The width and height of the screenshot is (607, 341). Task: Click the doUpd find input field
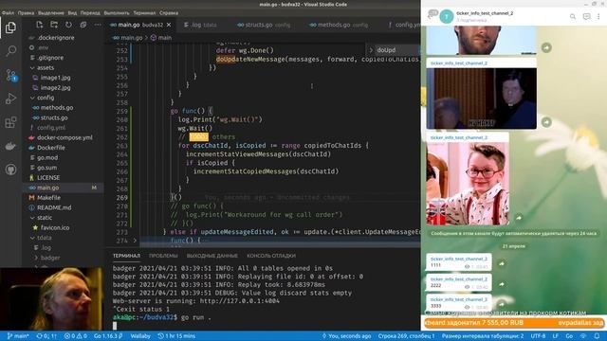point(396,50)
